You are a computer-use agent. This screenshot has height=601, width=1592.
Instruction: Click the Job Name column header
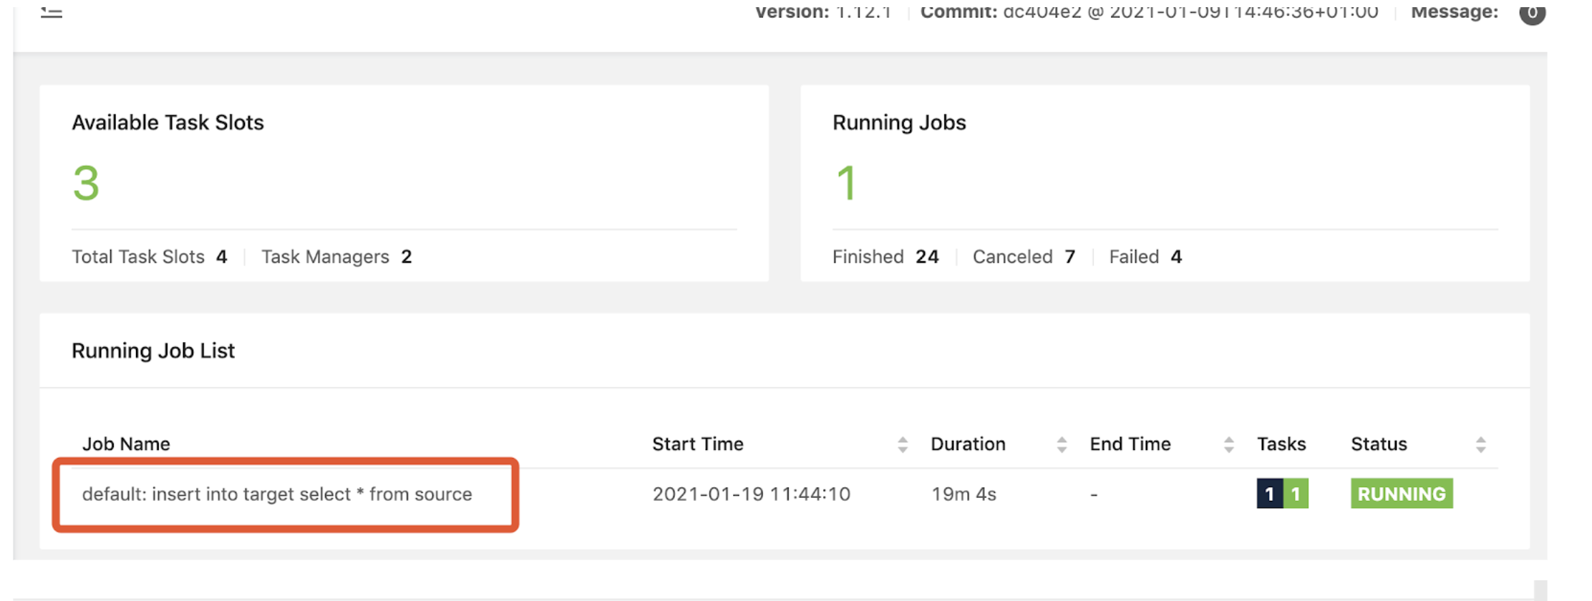126,444
